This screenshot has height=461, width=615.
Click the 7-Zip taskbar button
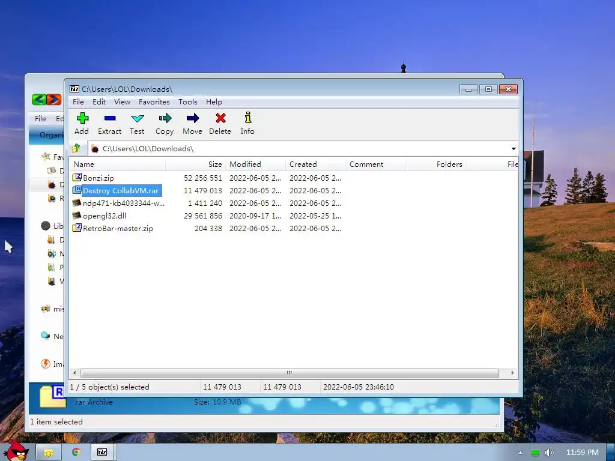[102, 453]
